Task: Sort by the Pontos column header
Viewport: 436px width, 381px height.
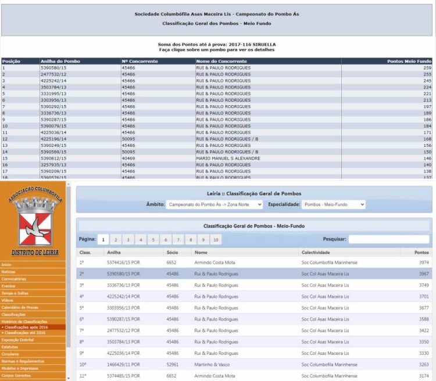Action: point(421,252)
